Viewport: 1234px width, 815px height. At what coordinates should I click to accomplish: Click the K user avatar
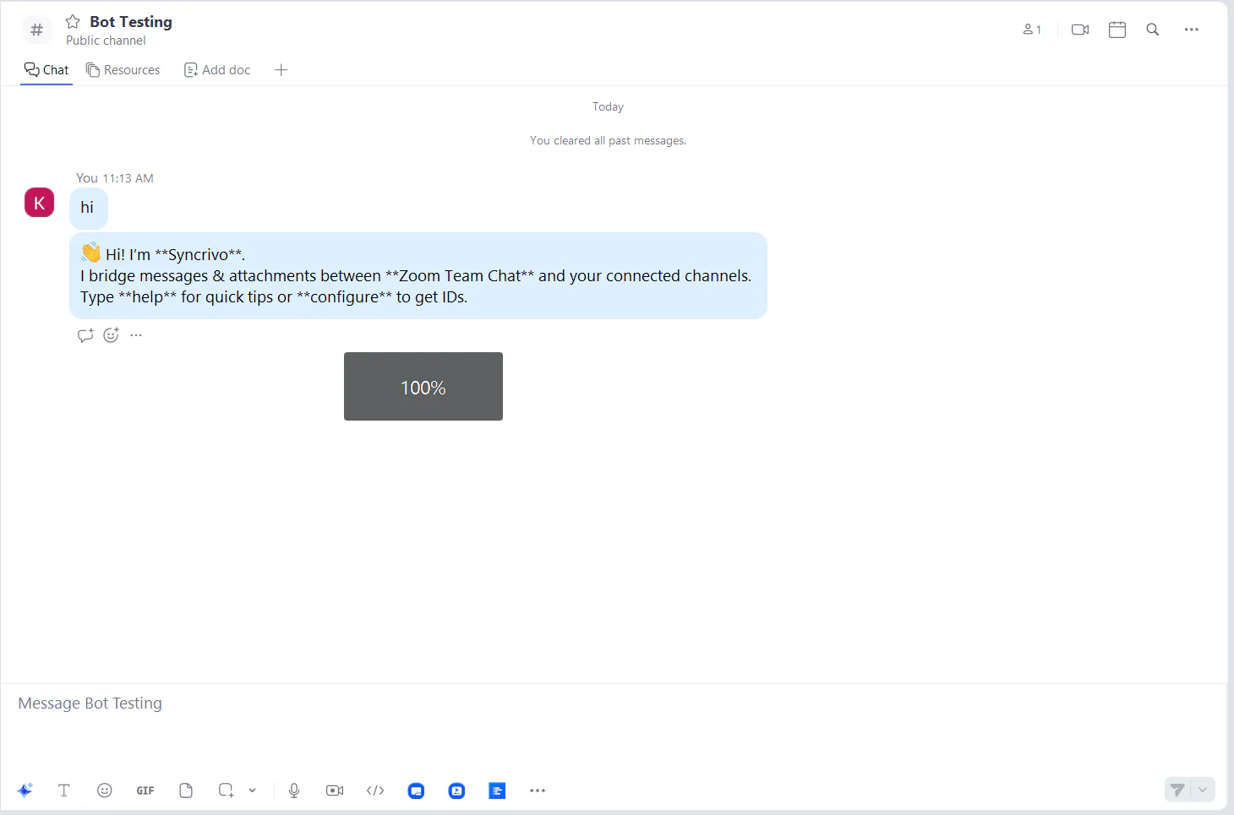coord(39,203)
